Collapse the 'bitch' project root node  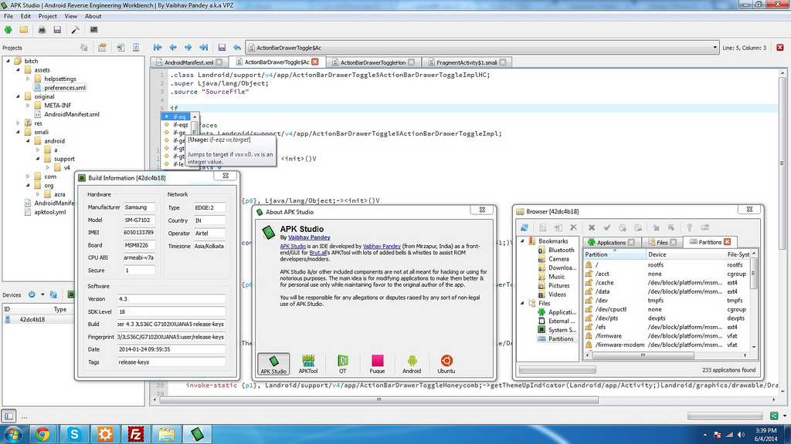pos(8,61)
